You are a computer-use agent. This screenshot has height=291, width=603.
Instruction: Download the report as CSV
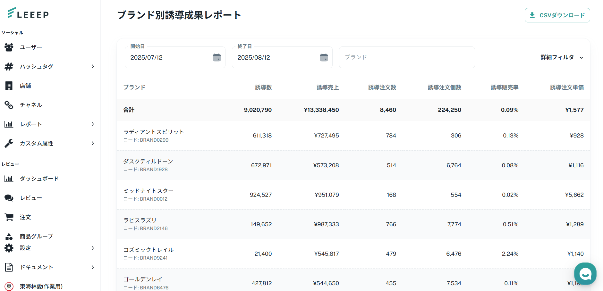(x=557, y=15)
